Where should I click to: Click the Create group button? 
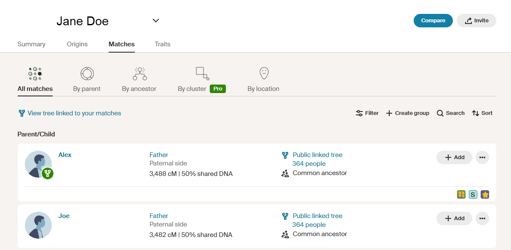coord(407,113)
